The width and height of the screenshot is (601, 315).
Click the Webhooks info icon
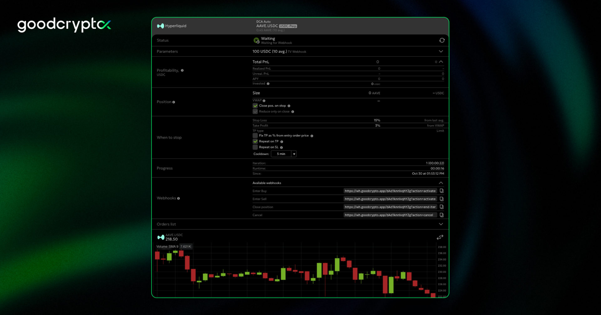(x=179, y=198)
